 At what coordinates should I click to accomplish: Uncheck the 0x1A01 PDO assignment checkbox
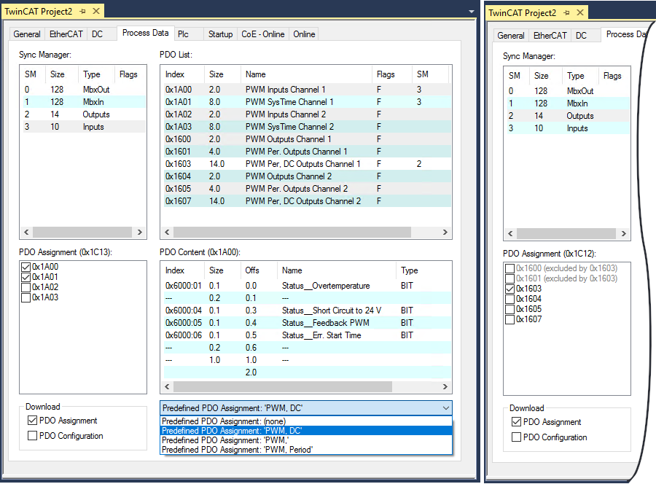(26, 277)
